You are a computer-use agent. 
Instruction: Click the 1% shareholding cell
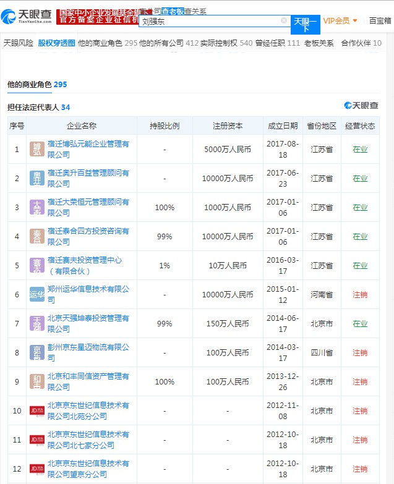[x=165, y=265]
